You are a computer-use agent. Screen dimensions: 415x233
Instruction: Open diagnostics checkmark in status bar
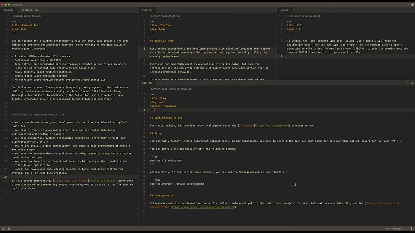point(9,229)
